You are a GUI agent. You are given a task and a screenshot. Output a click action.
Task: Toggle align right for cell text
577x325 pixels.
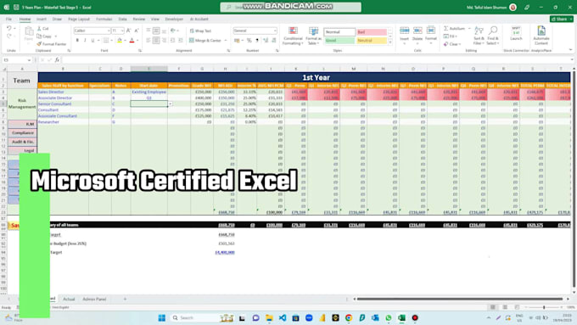point(164,40)
